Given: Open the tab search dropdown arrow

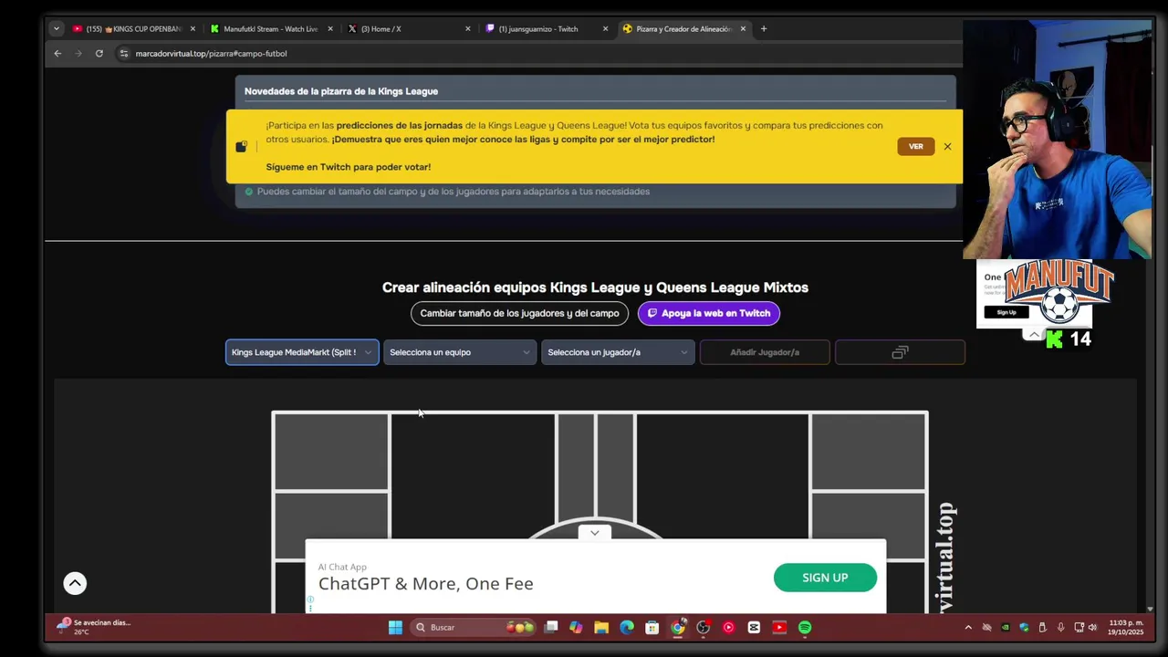Looking at the screenshot, I should pyautogui.click(x=56, y=28).
